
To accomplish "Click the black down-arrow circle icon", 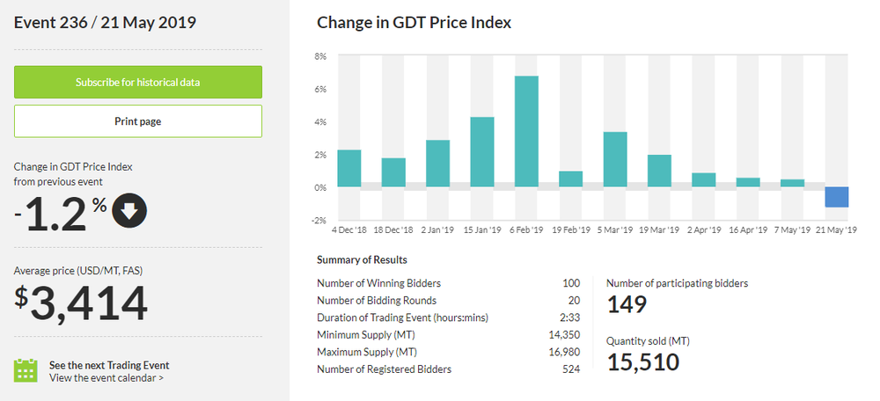I will (x=129, y=209).
